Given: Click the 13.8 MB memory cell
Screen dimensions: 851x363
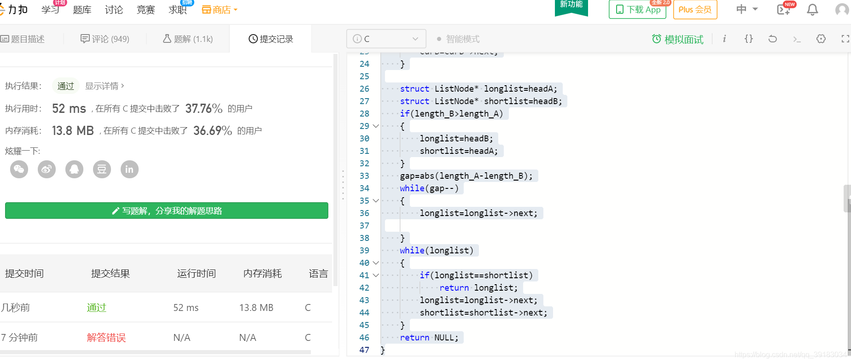Looking at the screenshot, I should pos(256,308).
